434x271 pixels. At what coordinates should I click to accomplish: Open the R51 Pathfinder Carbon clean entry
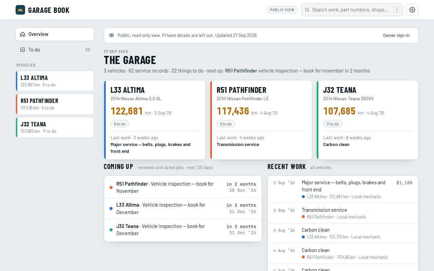(x=343, y=253)
